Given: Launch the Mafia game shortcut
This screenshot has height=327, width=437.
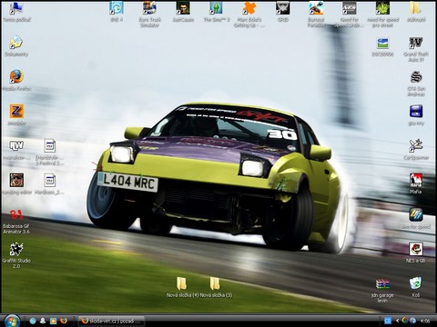Looking at the screenshot, I should (x=416, y=180).
